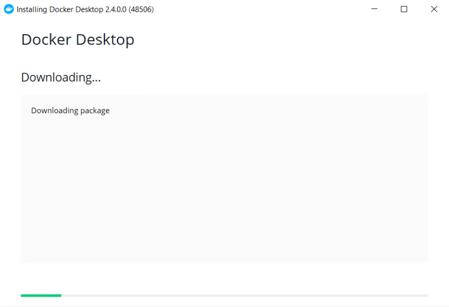This screenshot has height=307, width=449.
Task: Click the "Docker Desktop" heading
Action: click(x=78, y=40)
